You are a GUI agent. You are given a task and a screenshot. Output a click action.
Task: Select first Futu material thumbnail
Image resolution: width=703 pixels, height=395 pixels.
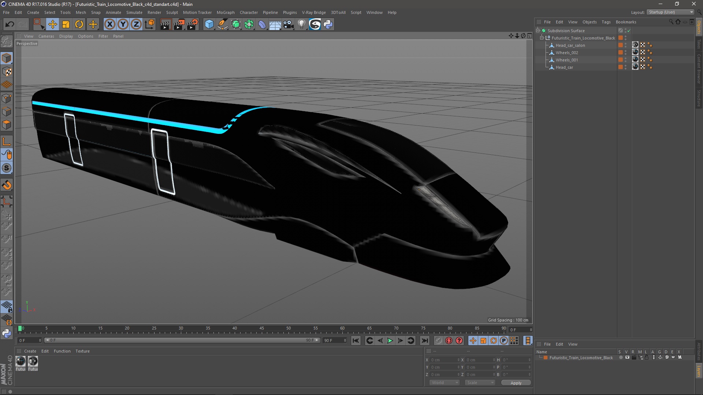21,361
